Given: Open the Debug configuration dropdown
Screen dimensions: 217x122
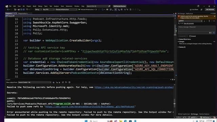Looking at the screenshot, I should [x=38, y=9].
